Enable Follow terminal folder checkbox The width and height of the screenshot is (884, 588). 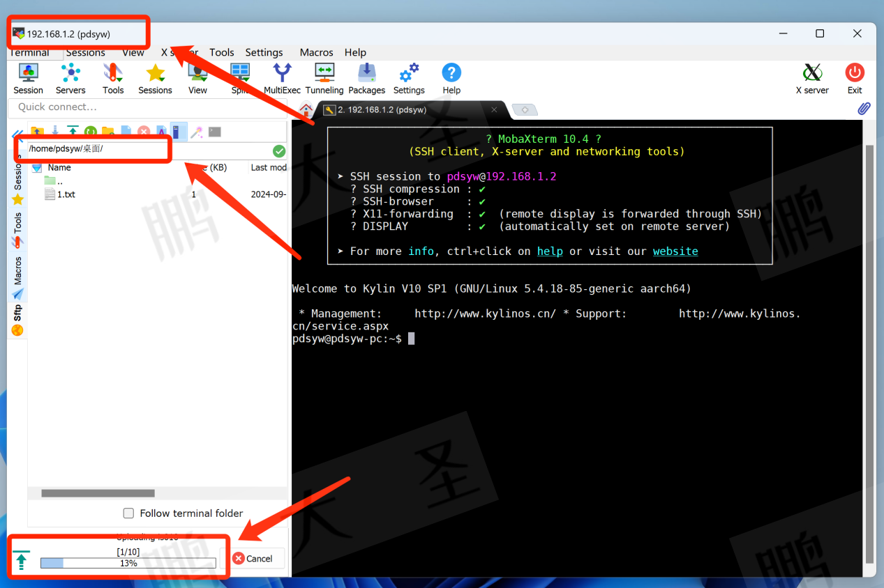pos(128,513)
